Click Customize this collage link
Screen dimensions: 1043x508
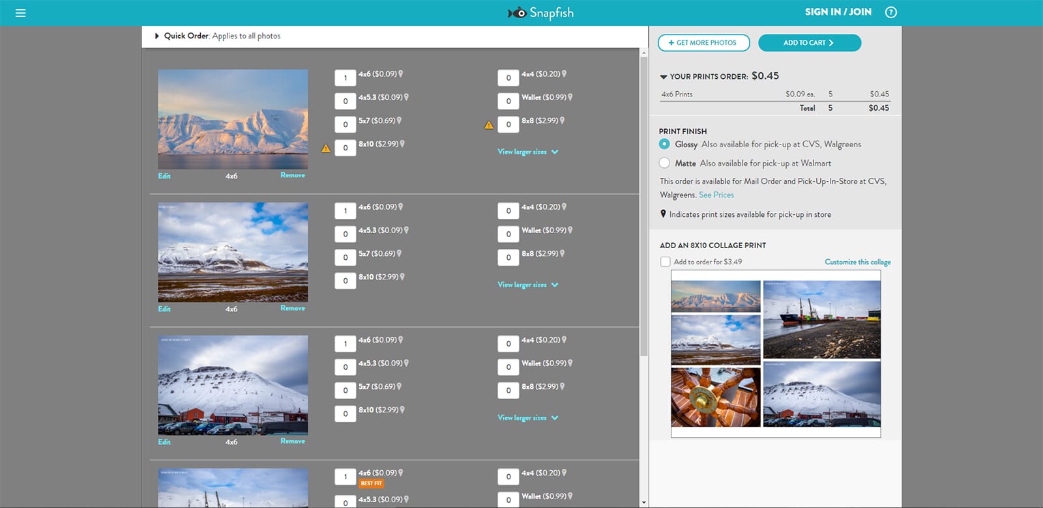[x=857, y=262]
